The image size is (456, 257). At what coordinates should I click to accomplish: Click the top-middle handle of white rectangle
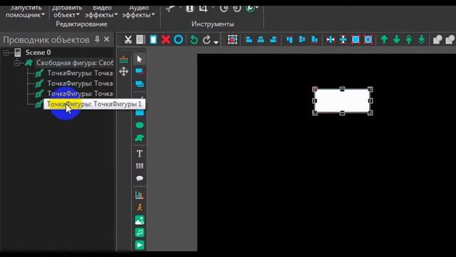[x=342, y=89]
